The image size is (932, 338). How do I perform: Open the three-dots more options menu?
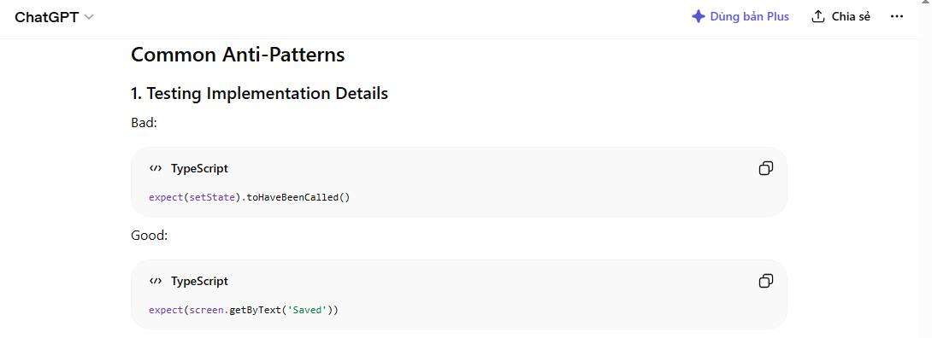coord(896,16)
